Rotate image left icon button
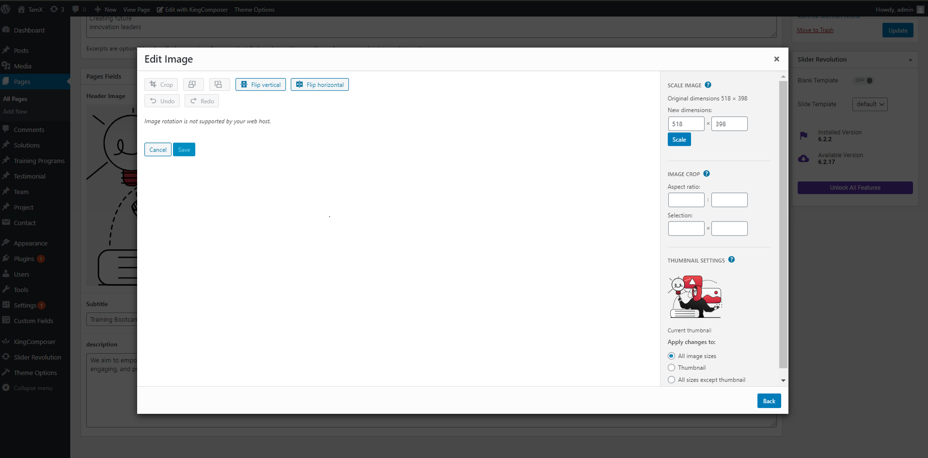This screenshot has width=928, height=458. (193, 84)
